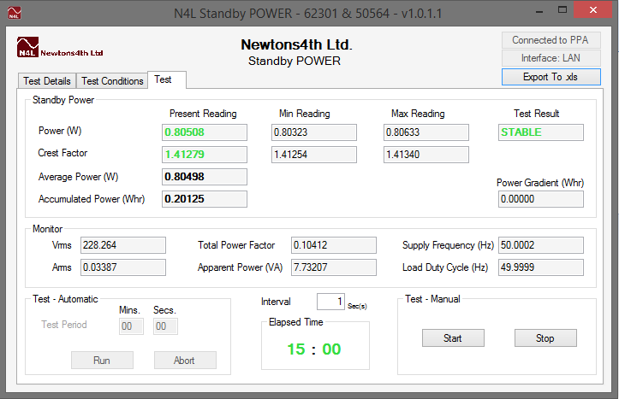619x399 pixels.
Task: Click Crest Factor present reading 1.41279
Action: pyautogui.click(x=205, y=155)
